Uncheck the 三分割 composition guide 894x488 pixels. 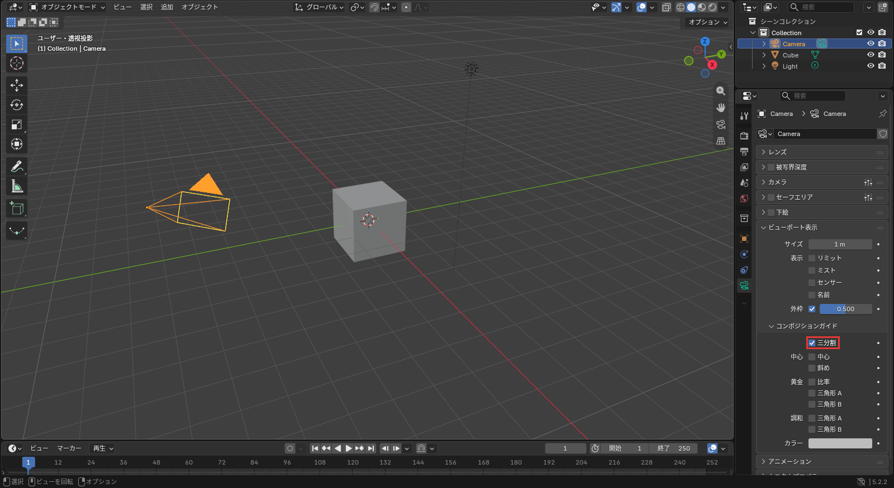tap(812, 343)
